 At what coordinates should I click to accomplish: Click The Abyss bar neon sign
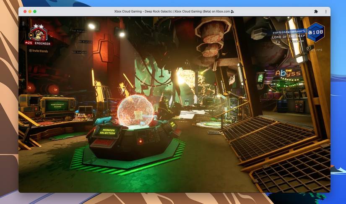[x=288, y=73]
